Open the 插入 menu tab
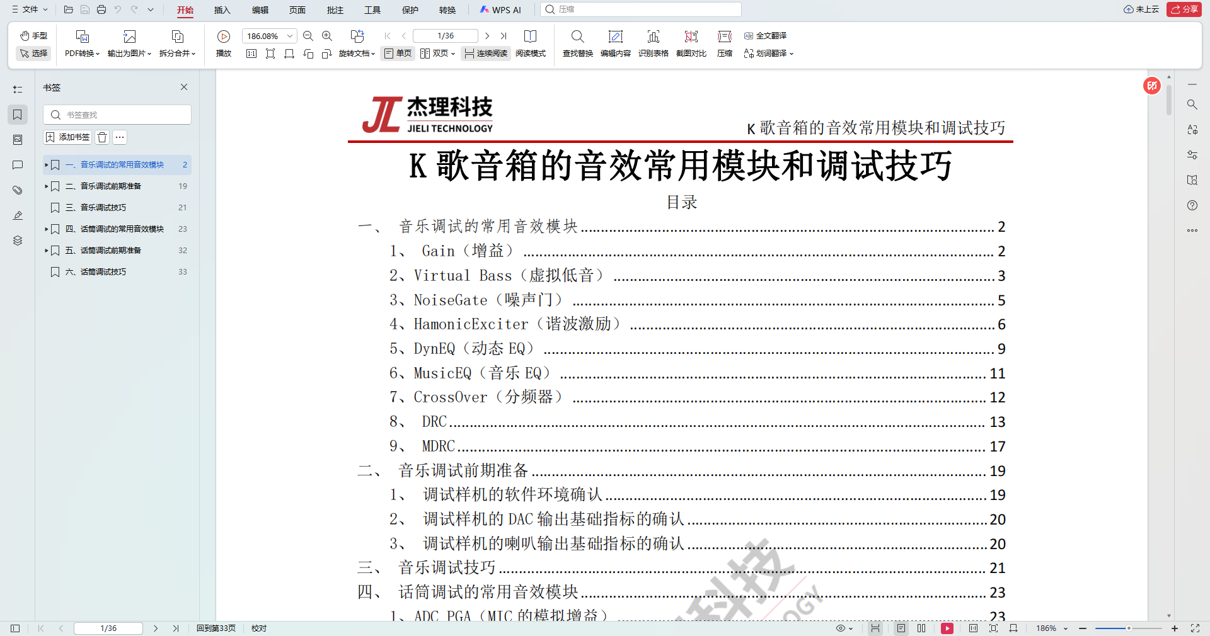The image size is (1210, 636). point(222,10)
